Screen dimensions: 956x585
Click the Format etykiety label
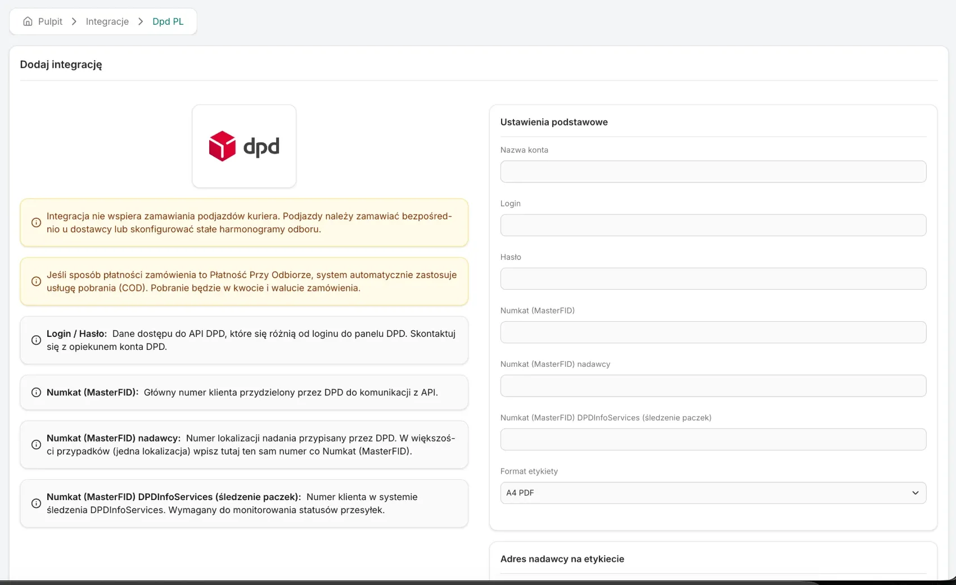[x=529, y=471]
